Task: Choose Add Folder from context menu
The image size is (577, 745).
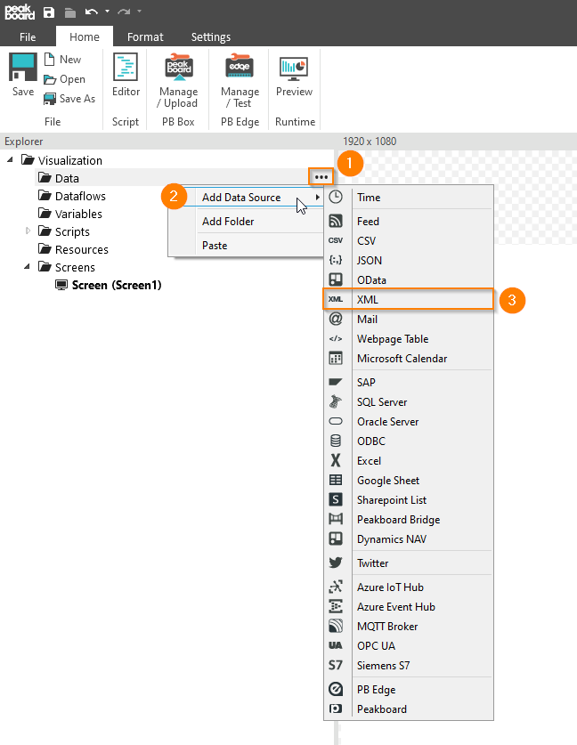Action: coord(246,222)
